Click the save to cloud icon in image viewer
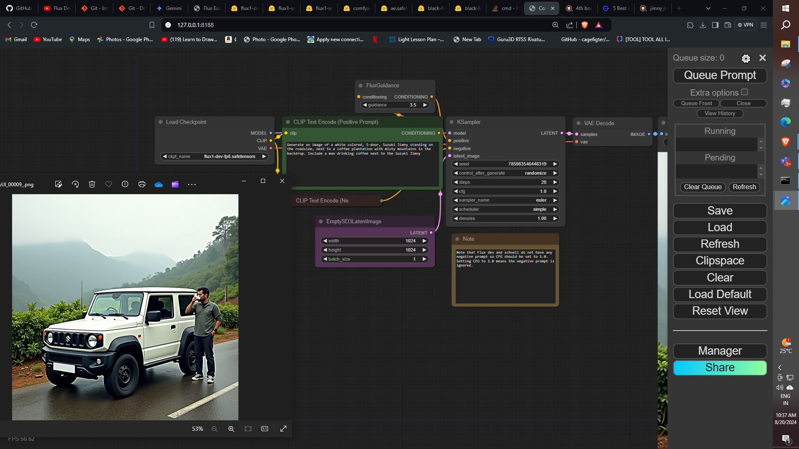799x449 pixels. pos(158,184)
